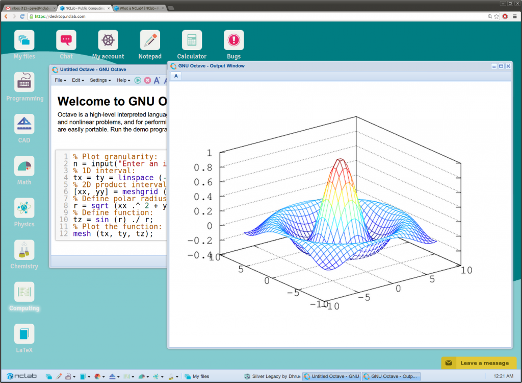Viewport: 522px width, 383px height.
Task: Click the Silver Legacy by Dhruv taskbar item
Action: click(272, 376)
